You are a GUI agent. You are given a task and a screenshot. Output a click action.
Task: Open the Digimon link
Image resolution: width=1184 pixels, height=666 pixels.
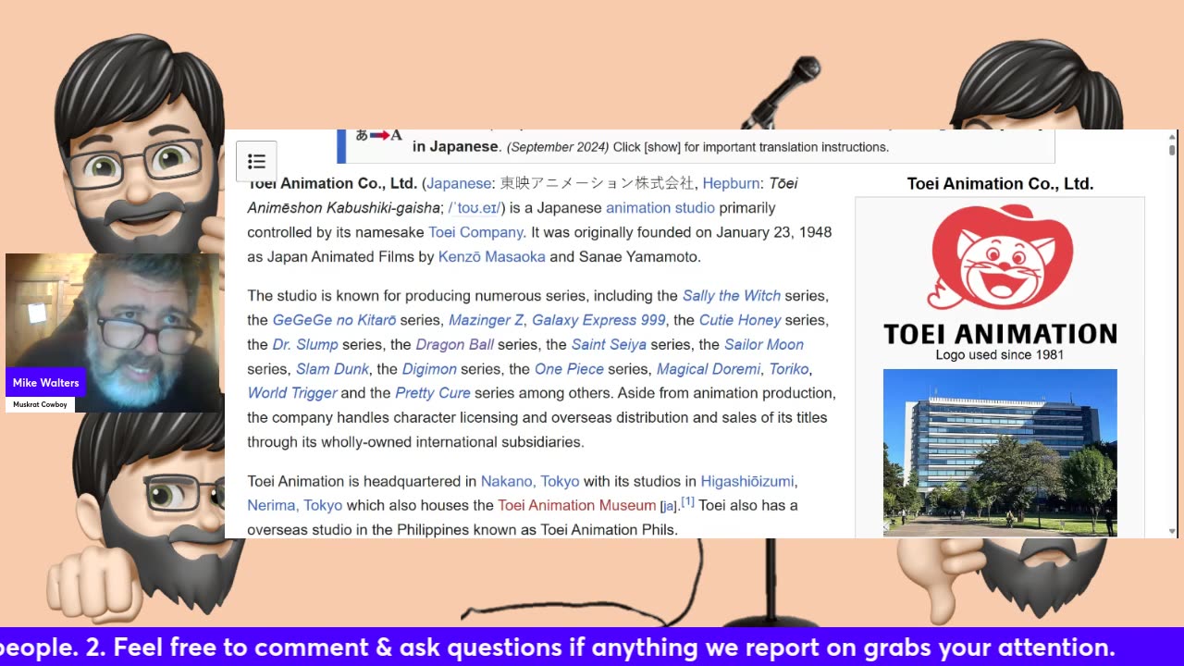click(x=429, y=369)
